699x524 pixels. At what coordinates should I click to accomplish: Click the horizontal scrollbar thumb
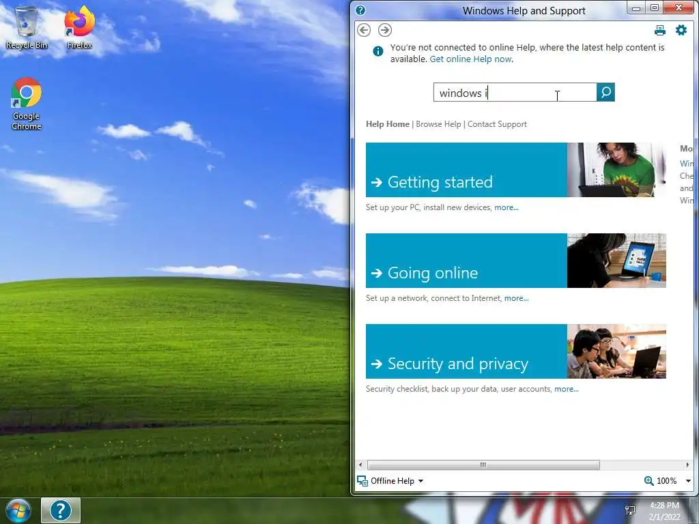tap(483, 465)
